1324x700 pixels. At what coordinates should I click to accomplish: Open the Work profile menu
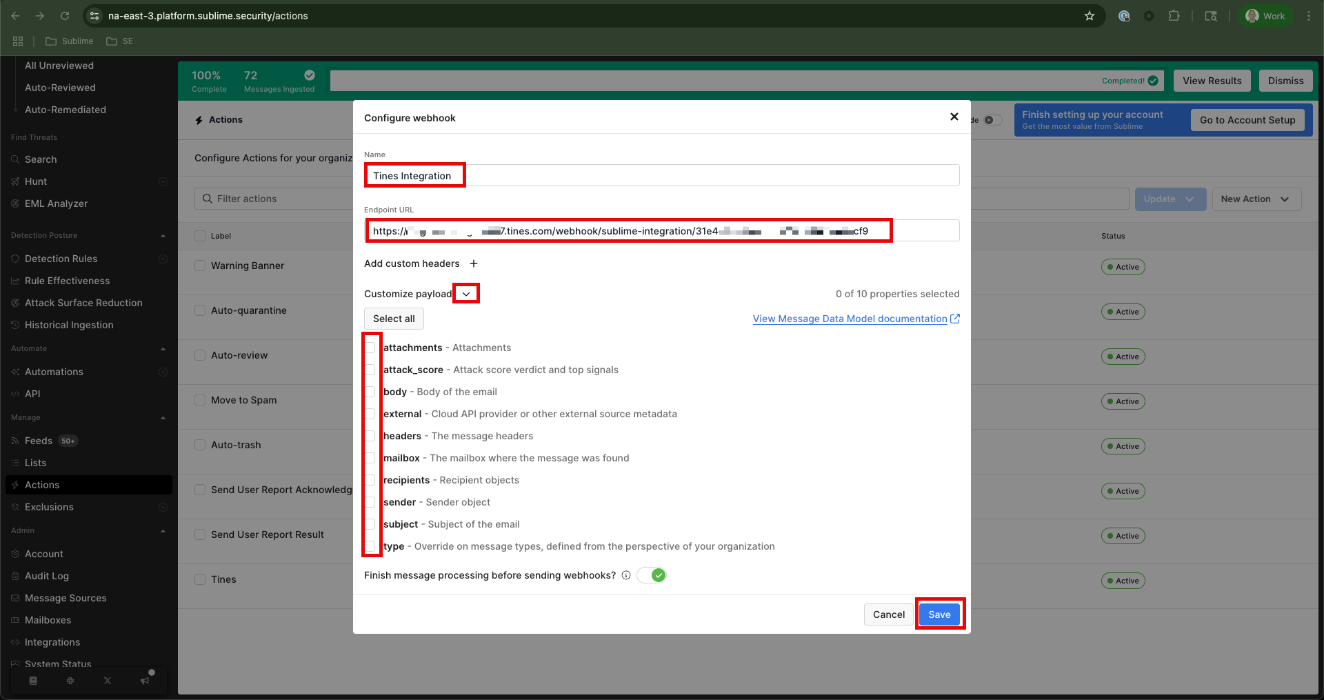tap(1265, 16)
